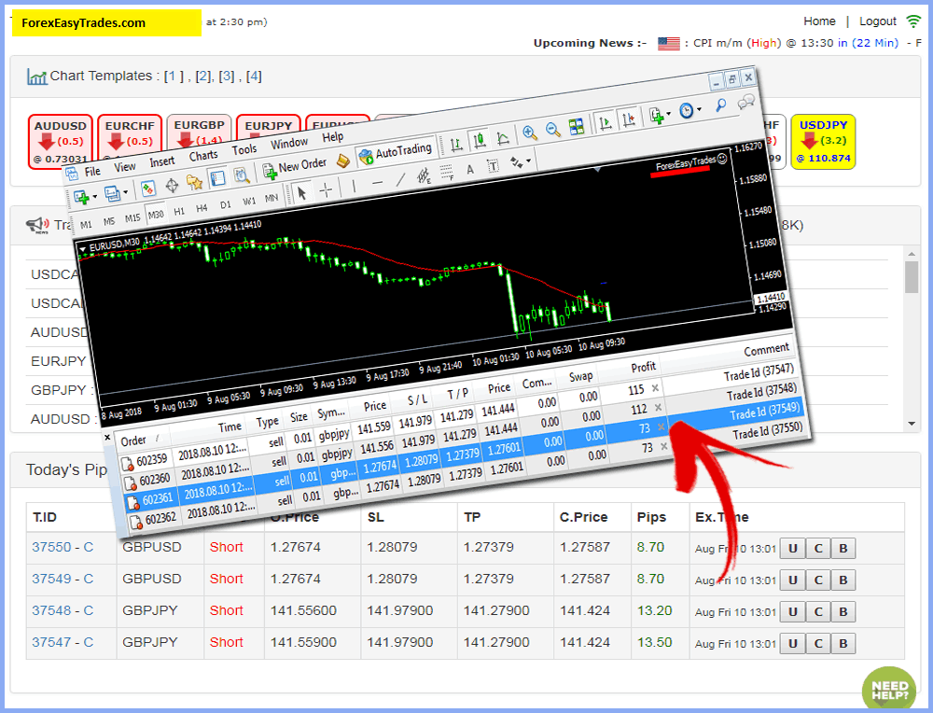The height and width of the screenshot is (713, 933).
Task: Open the new chart dropdown arrow
Action: [95, 198]
